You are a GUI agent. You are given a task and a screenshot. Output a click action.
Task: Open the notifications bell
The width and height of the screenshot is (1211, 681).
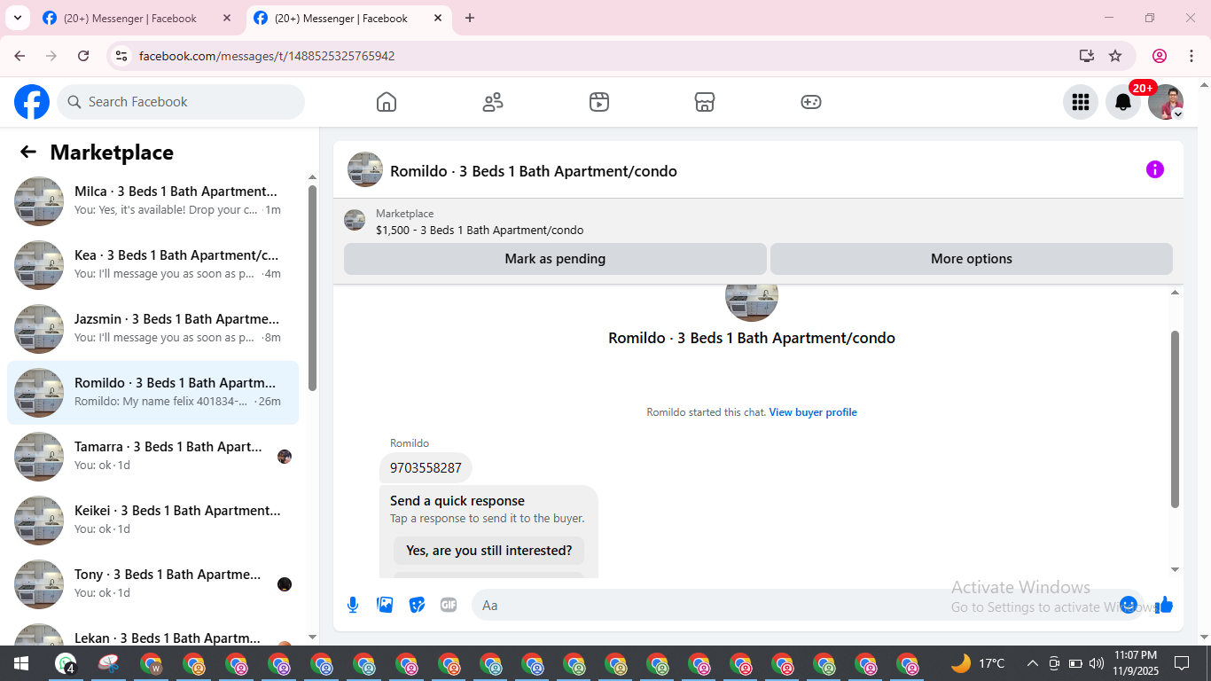pos(1123,102)
